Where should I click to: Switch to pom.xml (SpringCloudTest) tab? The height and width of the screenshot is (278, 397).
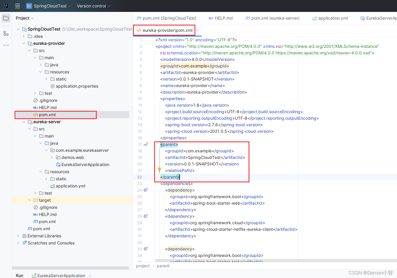coord(166,18)
